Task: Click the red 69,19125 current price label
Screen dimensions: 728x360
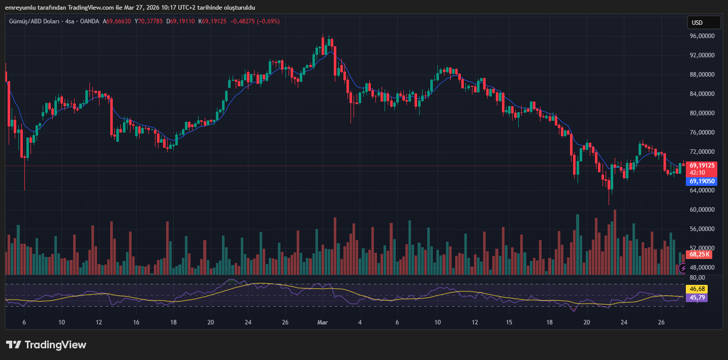Action: coord(702,166)
